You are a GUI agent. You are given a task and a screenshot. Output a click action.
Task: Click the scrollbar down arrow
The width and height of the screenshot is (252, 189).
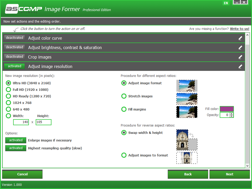pyautogui.click(x=247, y=166)
